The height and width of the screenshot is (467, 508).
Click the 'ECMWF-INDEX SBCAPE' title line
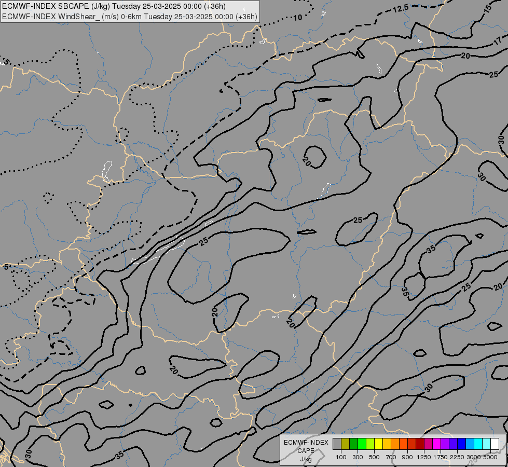pos(114,6)
